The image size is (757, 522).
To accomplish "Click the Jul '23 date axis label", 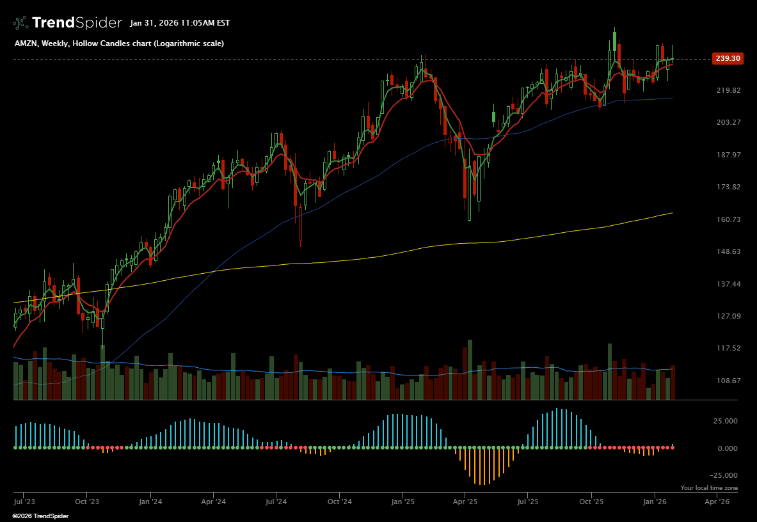I will click(x=24, y=502).
